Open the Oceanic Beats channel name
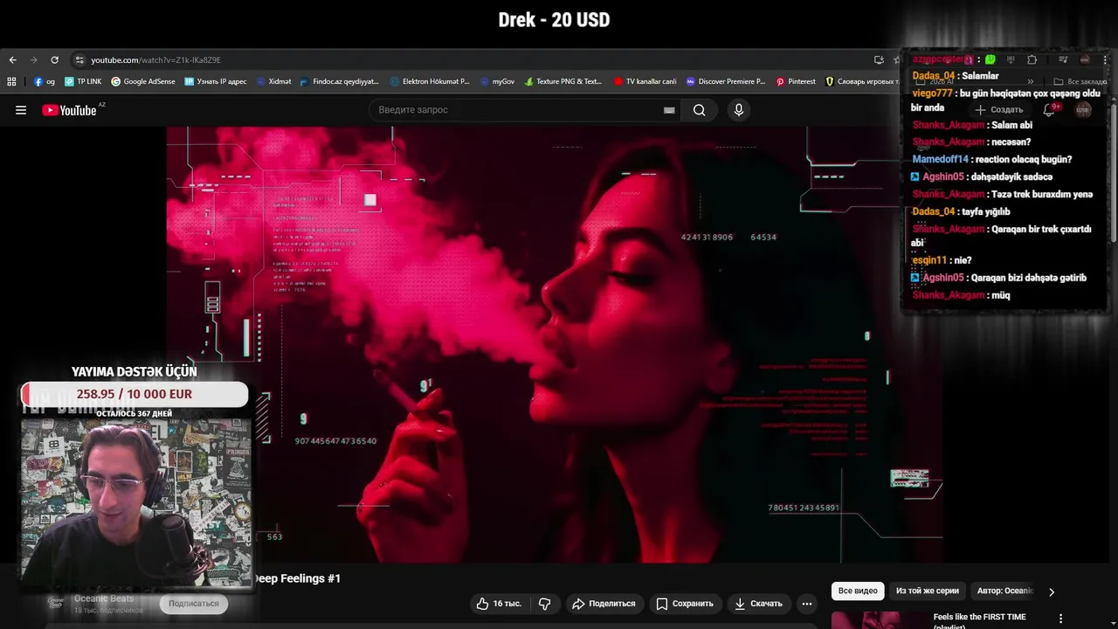The width and height of the screenshot is (1118, 629). [x=104, y=598]
